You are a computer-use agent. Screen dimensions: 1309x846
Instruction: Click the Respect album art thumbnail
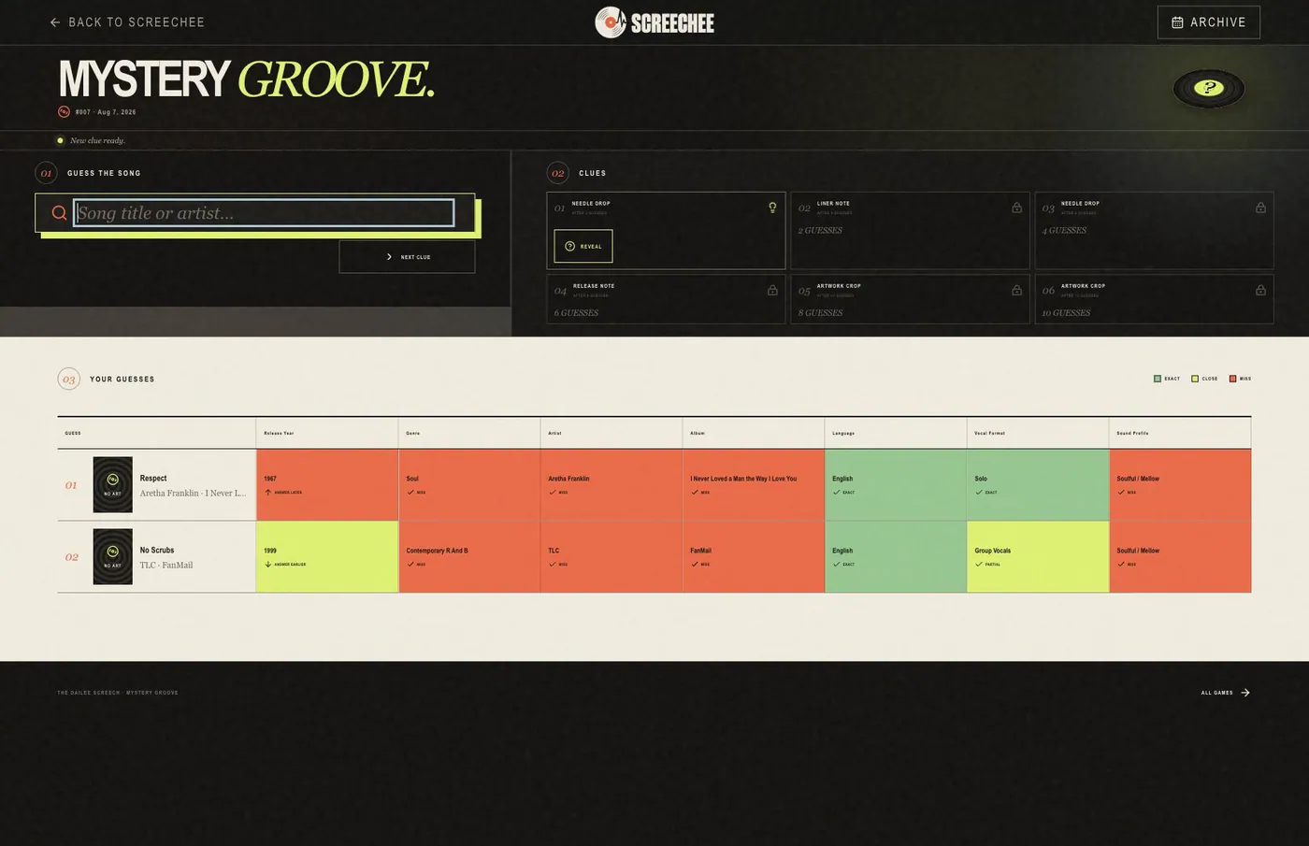click(112, 484)
